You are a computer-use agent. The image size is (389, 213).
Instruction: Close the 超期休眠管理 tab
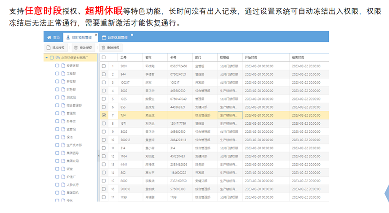click(x=132, y=35)
